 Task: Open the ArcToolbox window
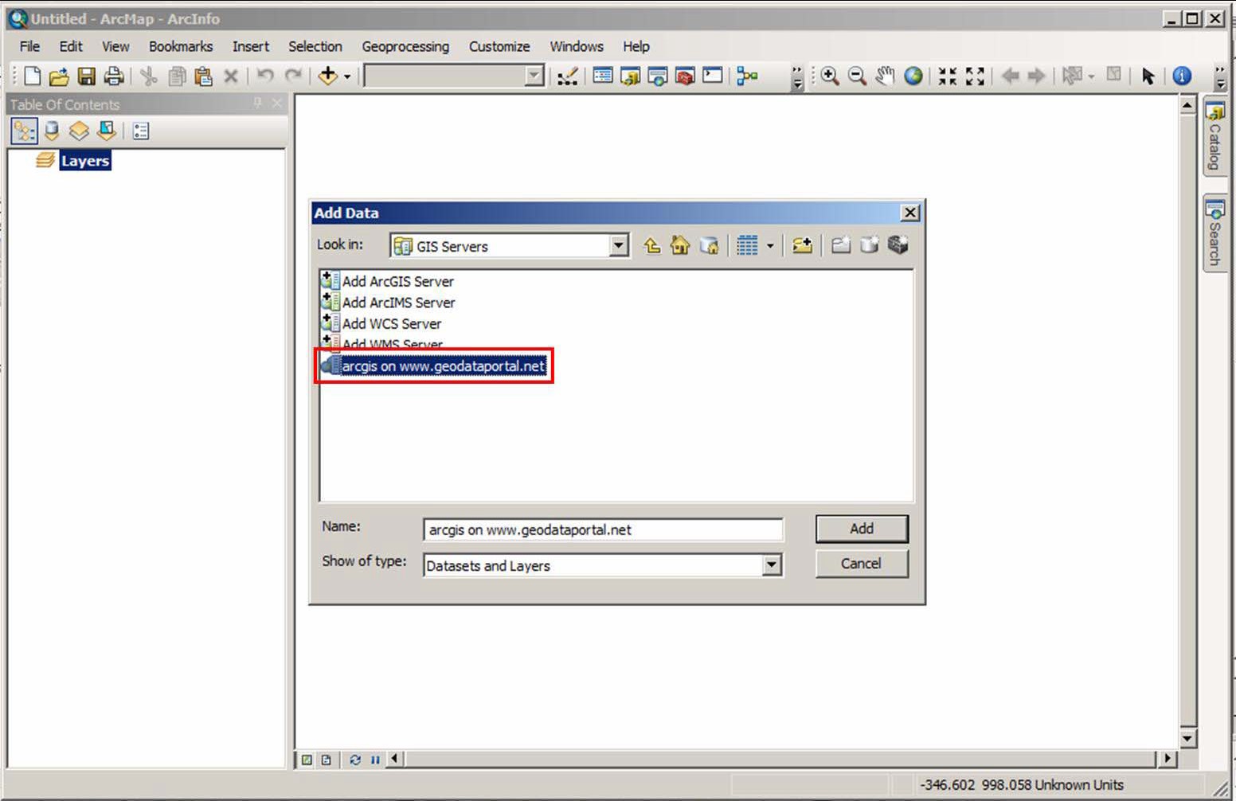(685, 76)
